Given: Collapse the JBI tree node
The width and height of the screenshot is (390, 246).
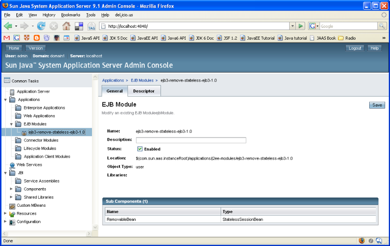Looking at the screenshot, I should tap(5, 173).
